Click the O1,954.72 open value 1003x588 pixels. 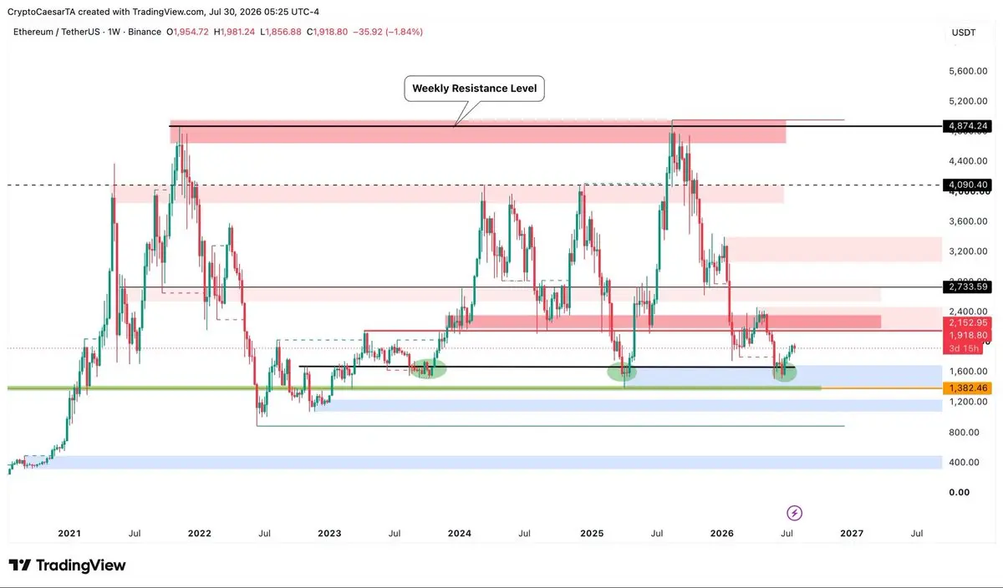pos(188,32)
